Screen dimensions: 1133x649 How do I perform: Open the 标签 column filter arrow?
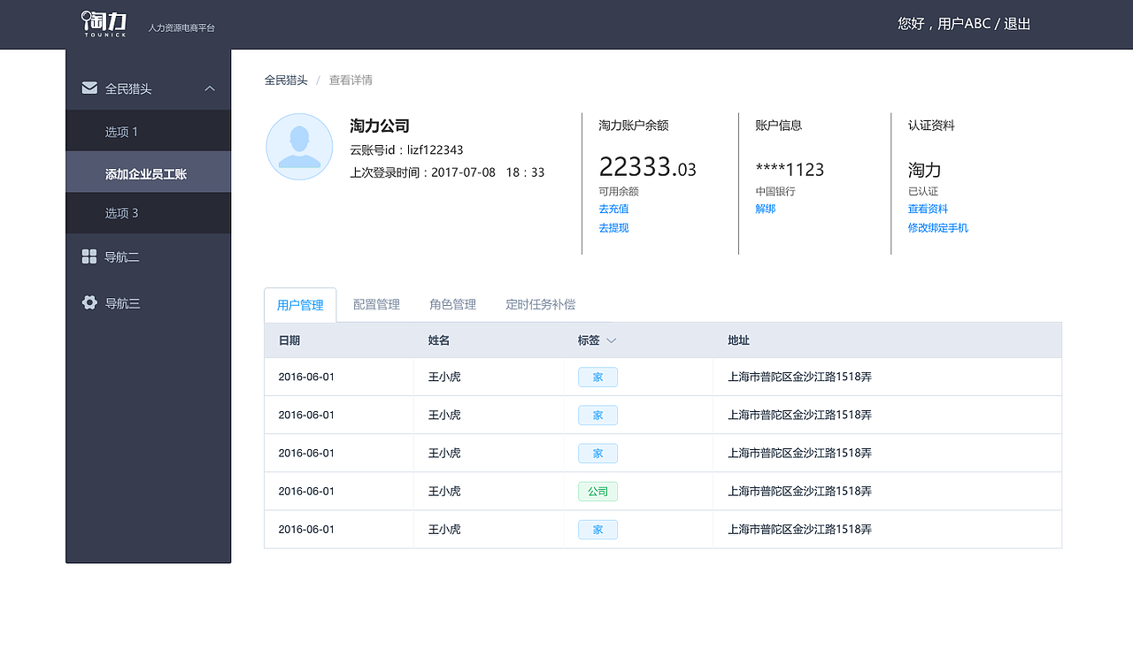[x=611, y=340]
